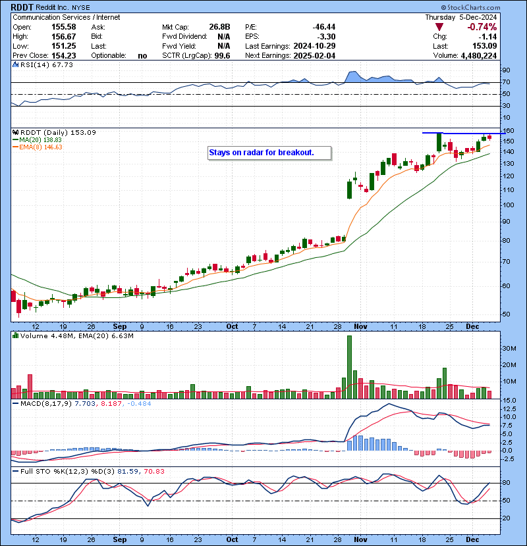Click the RSI(14) indicator area-chart icon
This screenshot has width=527, height=546.
click(x=15, y=64)
